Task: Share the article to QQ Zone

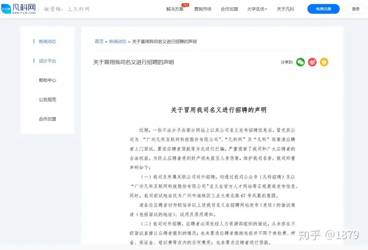Action: pos(324,62)
